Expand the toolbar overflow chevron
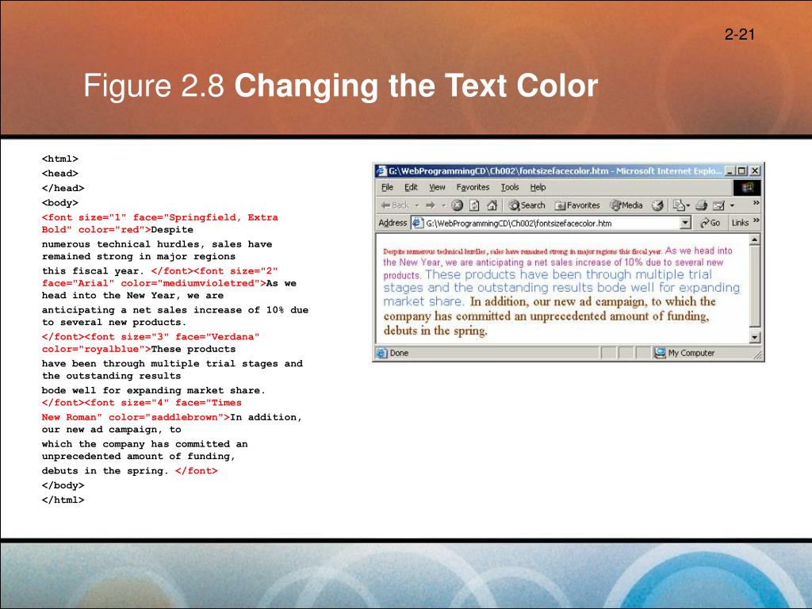 756,203
